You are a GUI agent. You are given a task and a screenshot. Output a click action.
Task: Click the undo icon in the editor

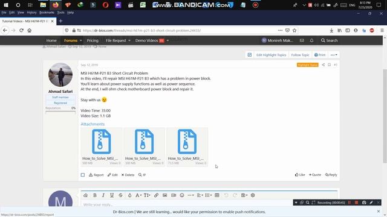click(x=226, y=195)
